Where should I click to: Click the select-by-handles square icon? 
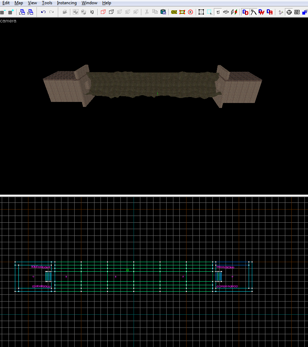201,12
